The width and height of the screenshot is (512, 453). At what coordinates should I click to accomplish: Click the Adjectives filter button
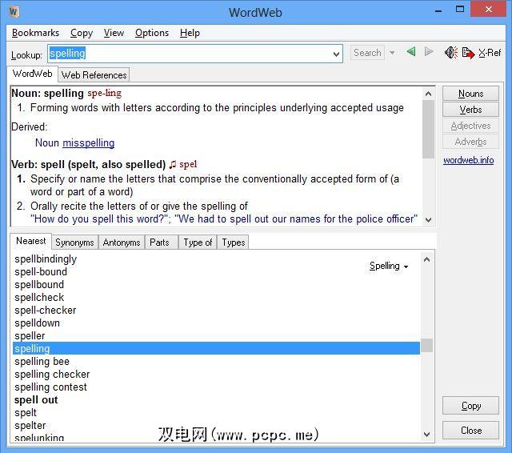(x=470, y=126)
